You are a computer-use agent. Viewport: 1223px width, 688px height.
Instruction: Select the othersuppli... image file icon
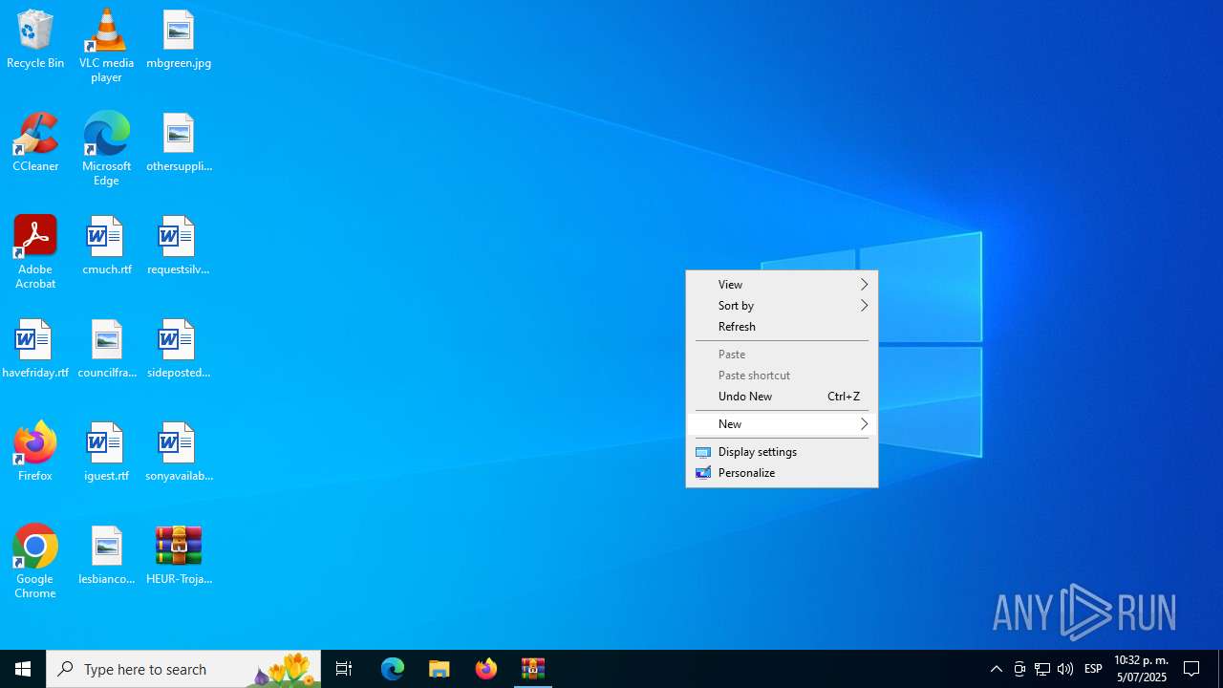[179, 142]
